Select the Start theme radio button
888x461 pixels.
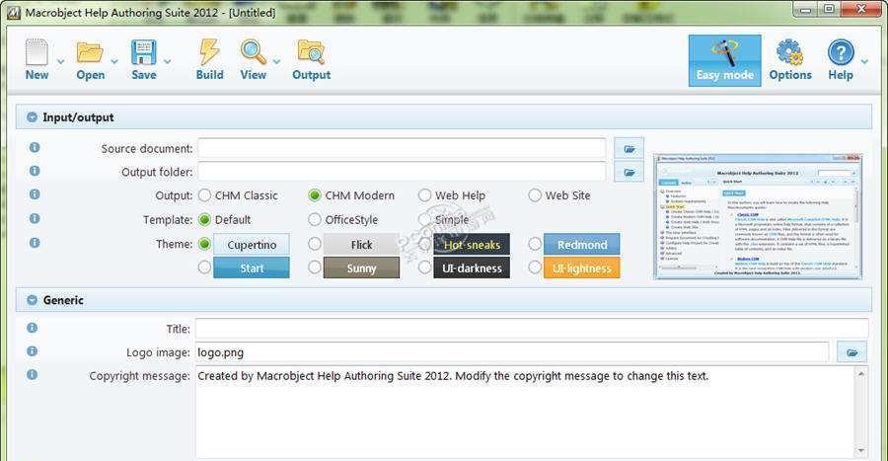[x=204, y=268]
